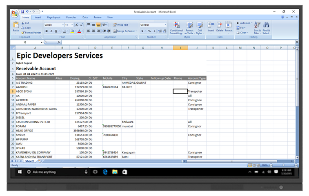The height and width of the screenshot is (196, 309).
Task: Apply the yellow Fill Color bucket
Action: pyautogui.click(x=72, y=31)
